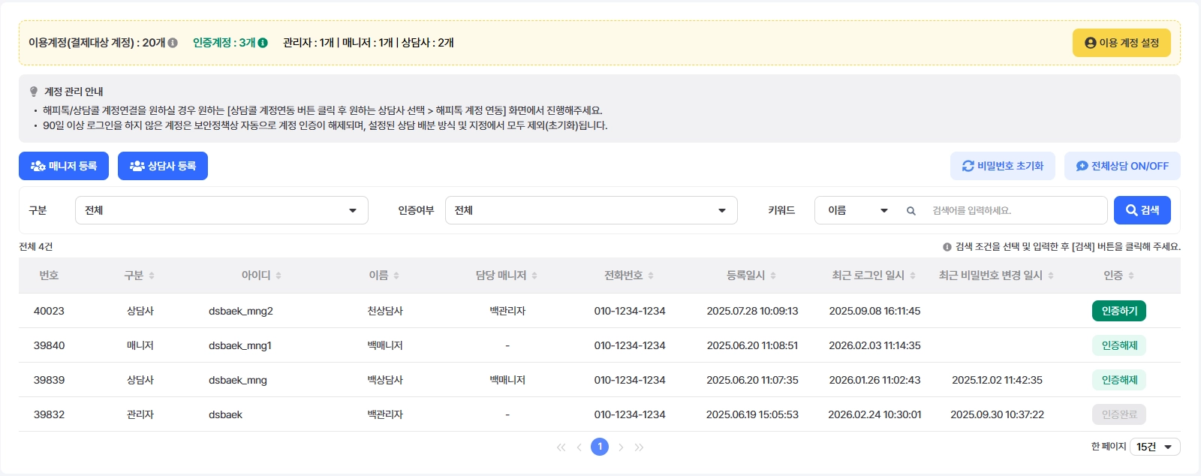Click info icon beside 이용계정 20개

point(173,43)
